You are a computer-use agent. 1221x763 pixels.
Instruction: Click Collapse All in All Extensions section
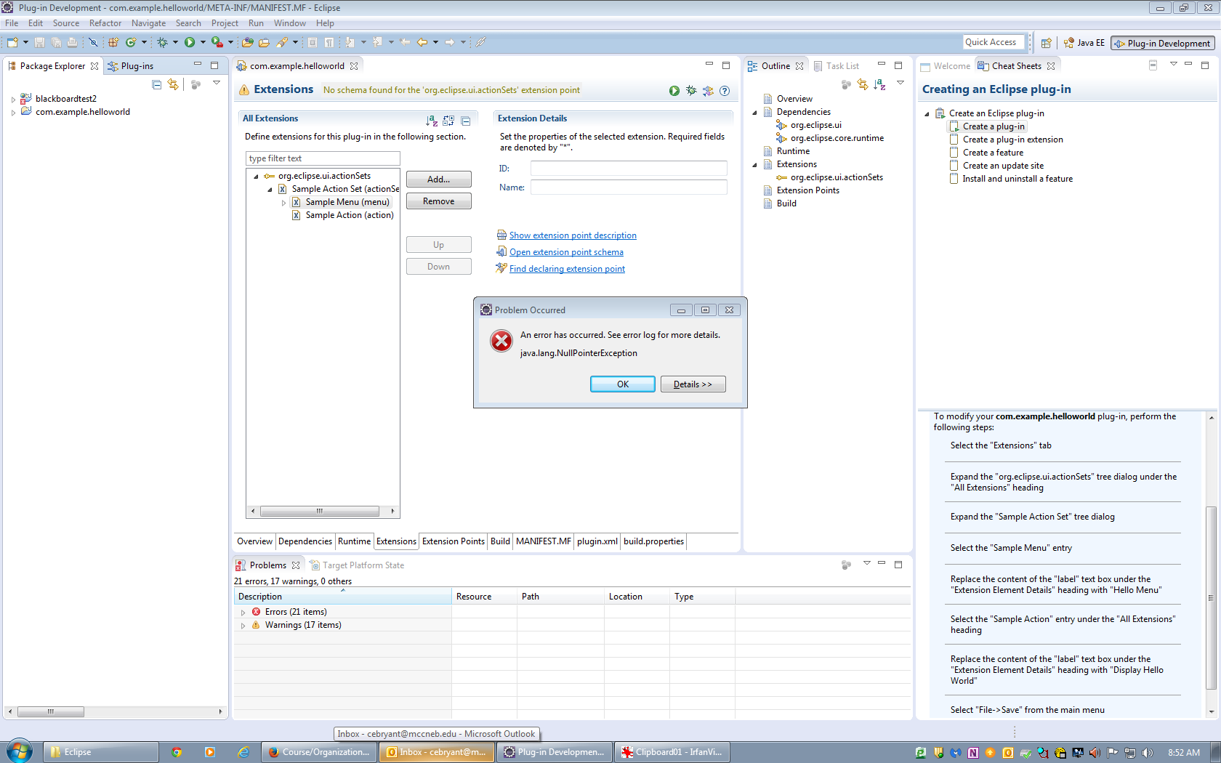tap(466, 121)
